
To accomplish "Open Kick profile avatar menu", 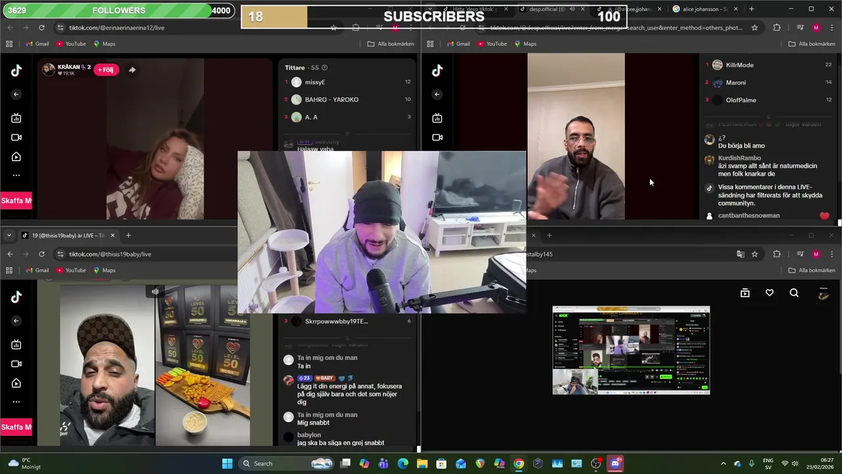I will pos(823,294).
